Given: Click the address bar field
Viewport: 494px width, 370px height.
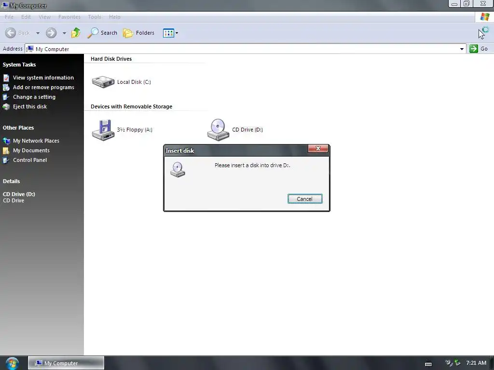Looking at the screenshot, I should point(245,49).
